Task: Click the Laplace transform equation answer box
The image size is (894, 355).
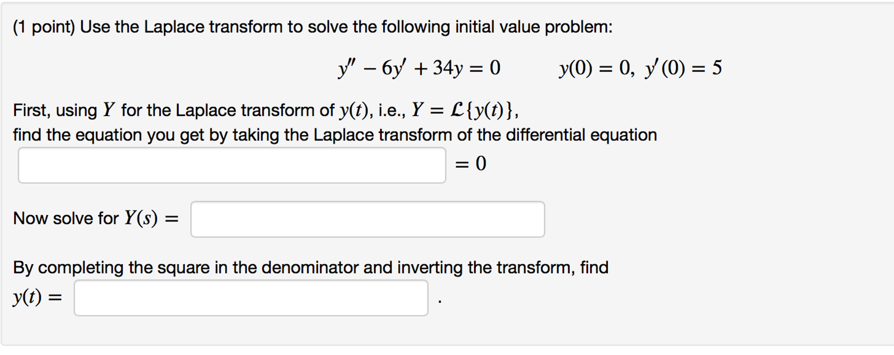Action: coord(232,164)
